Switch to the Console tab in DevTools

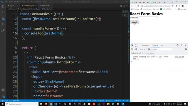(x=155, y=45)
